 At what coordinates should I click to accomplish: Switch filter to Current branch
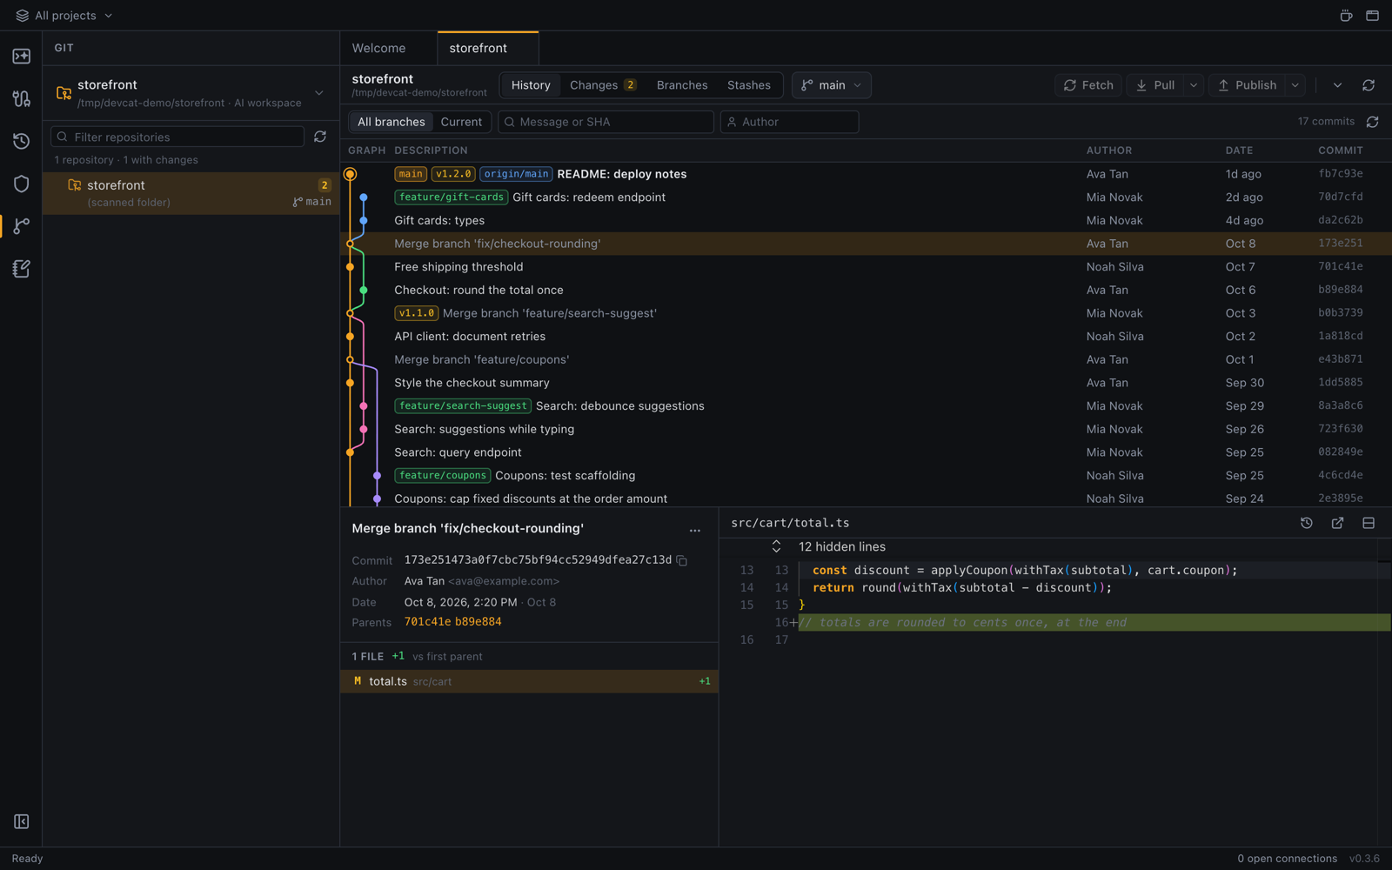[461, 122]
